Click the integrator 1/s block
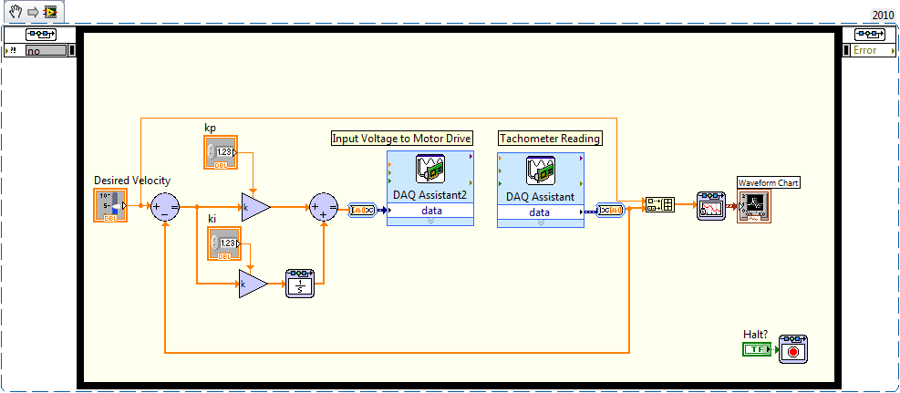Screen dimensions: 900x393 pos(300,284)
